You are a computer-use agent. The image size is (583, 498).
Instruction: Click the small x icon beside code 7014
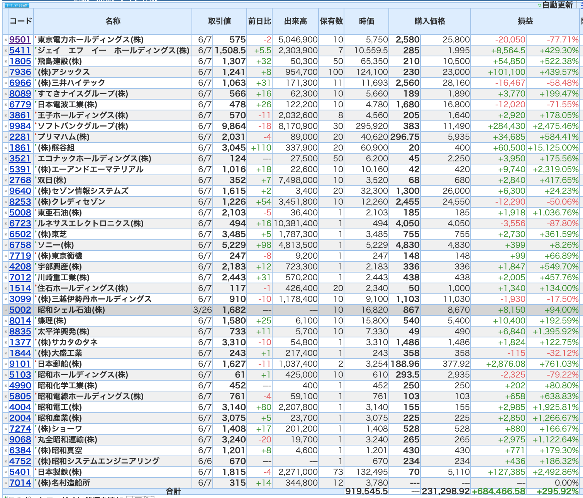[6, 483]
